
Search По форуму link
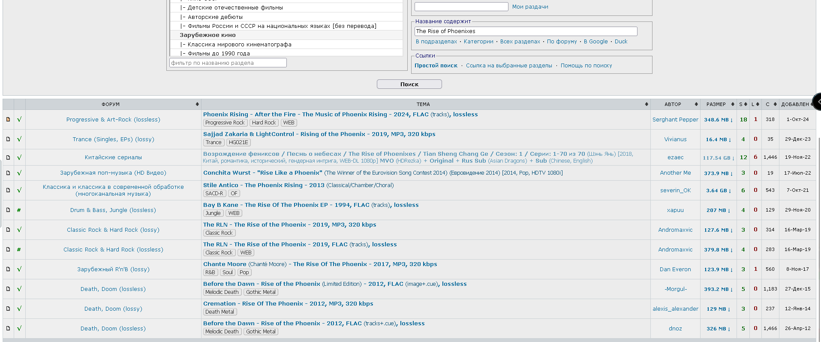[562, 42]
